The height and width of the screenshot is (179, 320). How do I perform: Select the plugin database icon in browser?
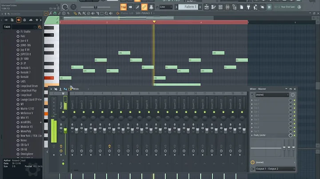[x=19, y=20]
